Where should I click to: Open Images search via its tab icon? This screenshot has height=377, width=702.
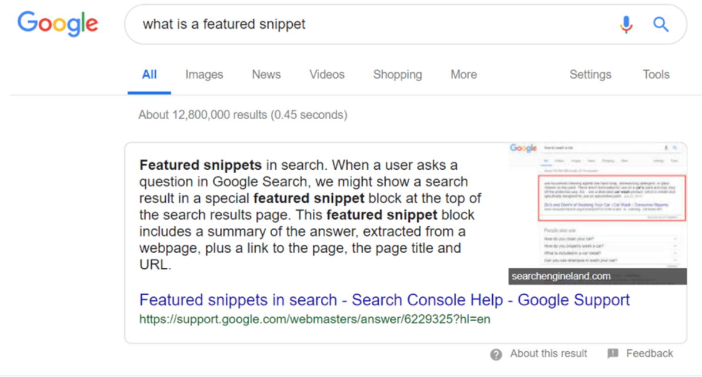pos(203,75)
